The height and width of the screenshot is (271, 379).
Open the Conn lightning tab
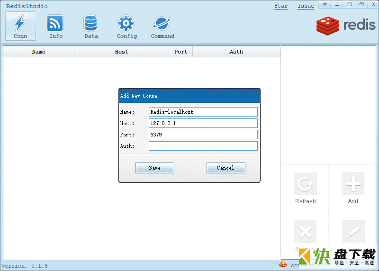click(x=20, y=26)
